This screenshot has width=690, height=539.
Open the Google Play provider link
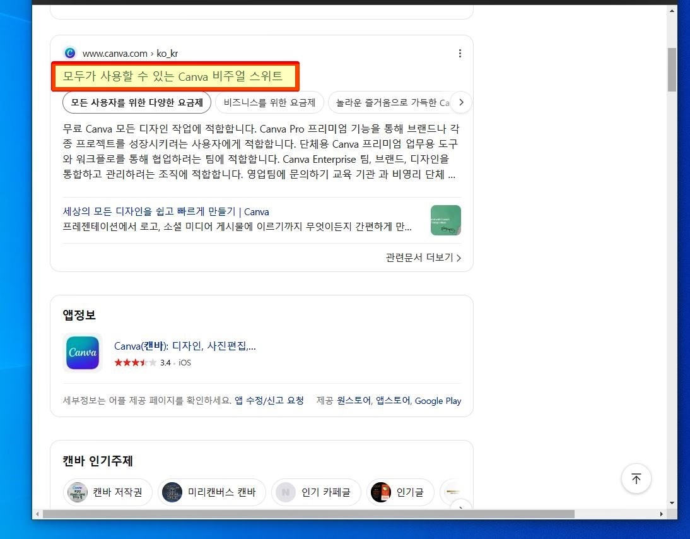(x=438, y=401)
